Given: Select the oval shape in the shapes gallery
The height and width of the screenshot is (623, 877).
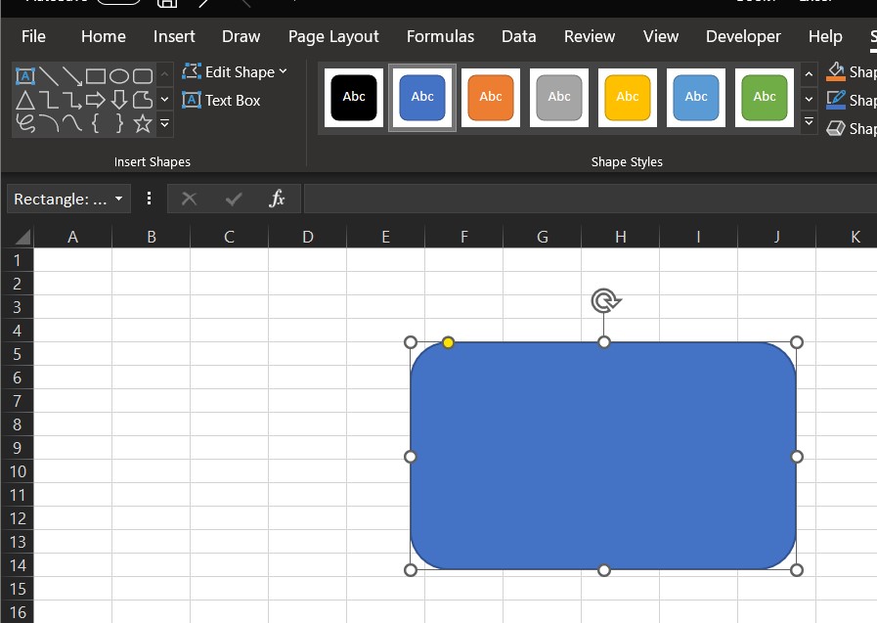Looking at the screenshot, I should [118, 75].
